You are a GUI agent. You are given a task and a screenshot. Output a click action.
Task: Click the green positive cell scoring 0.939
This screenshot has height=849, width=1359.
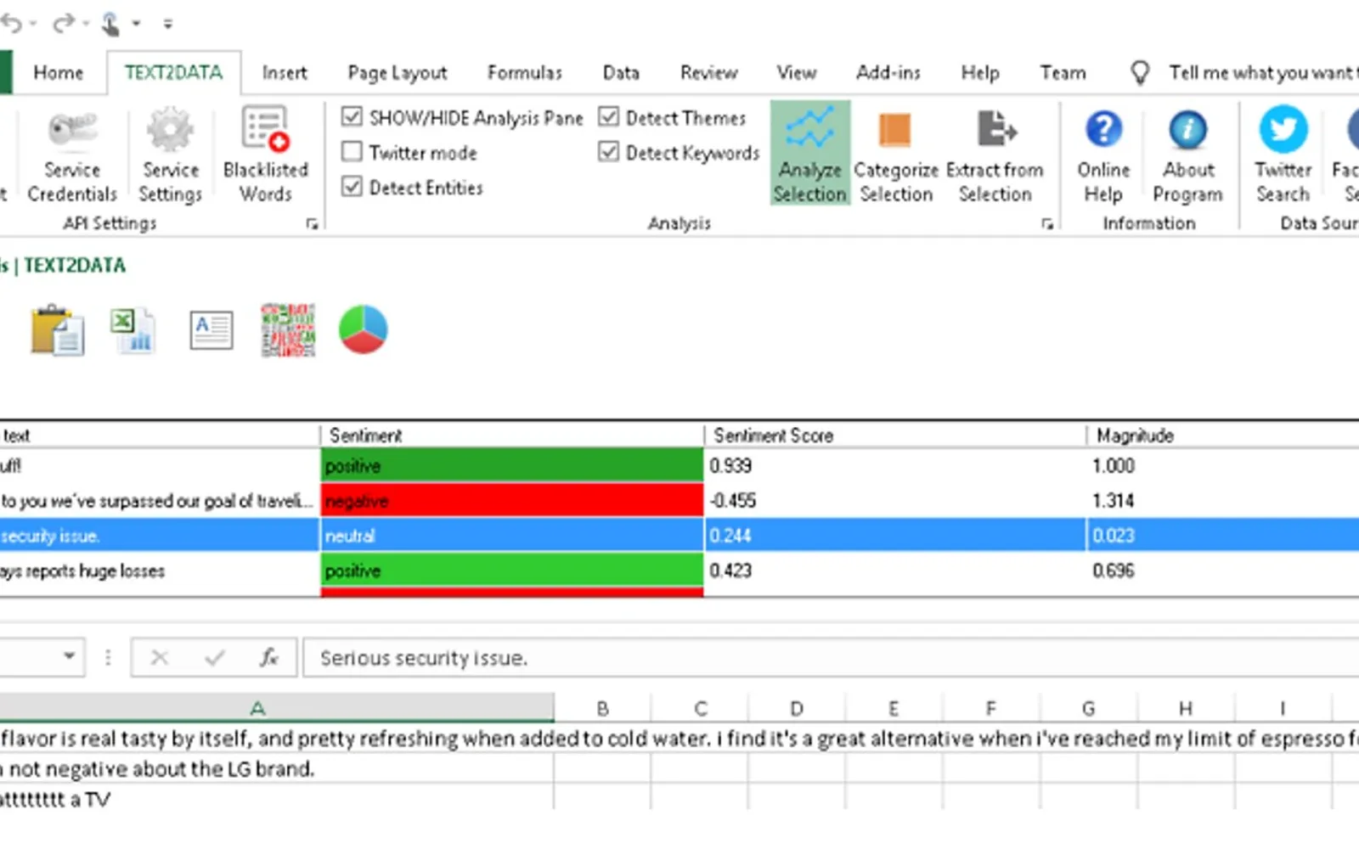tap(512, 465)
